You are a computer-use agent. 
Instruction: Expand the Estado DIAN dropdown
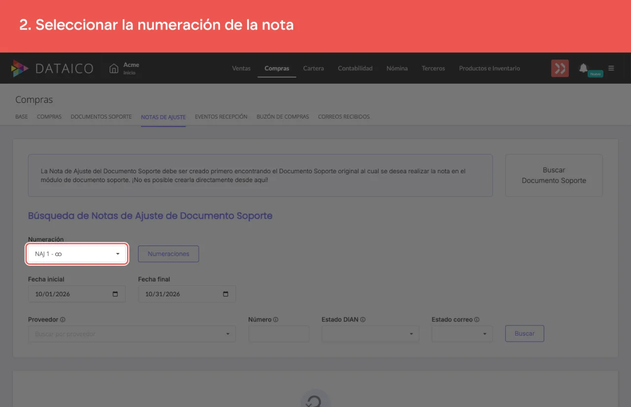(370, 334)
